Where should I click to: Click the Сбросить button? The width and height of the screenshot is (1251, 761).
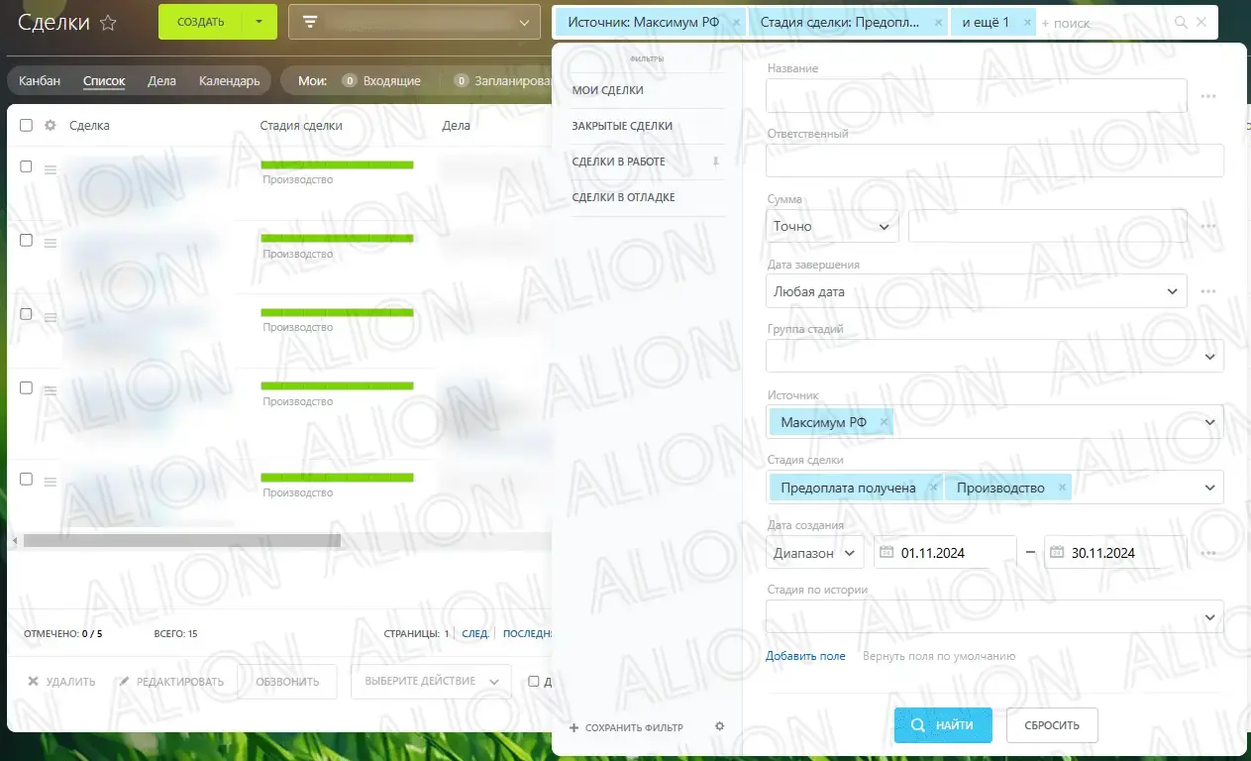1052,725
